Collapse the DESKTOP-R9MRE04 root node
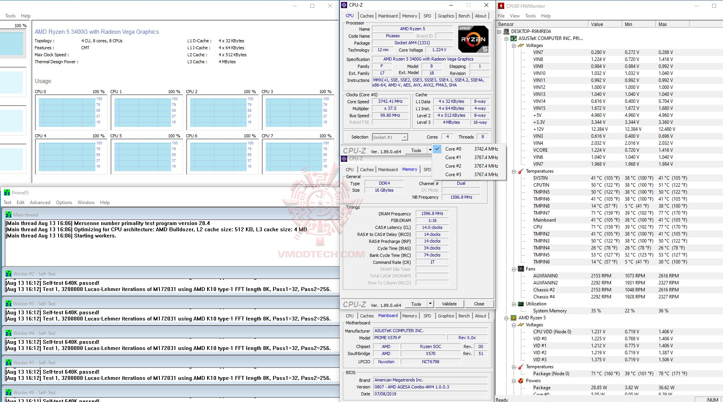The image size is (723, 402). (499, 31)
